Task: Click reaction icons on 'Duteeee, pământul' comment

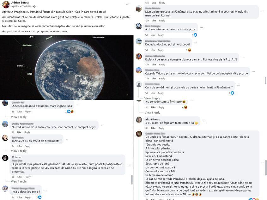Action: point(70,112)
